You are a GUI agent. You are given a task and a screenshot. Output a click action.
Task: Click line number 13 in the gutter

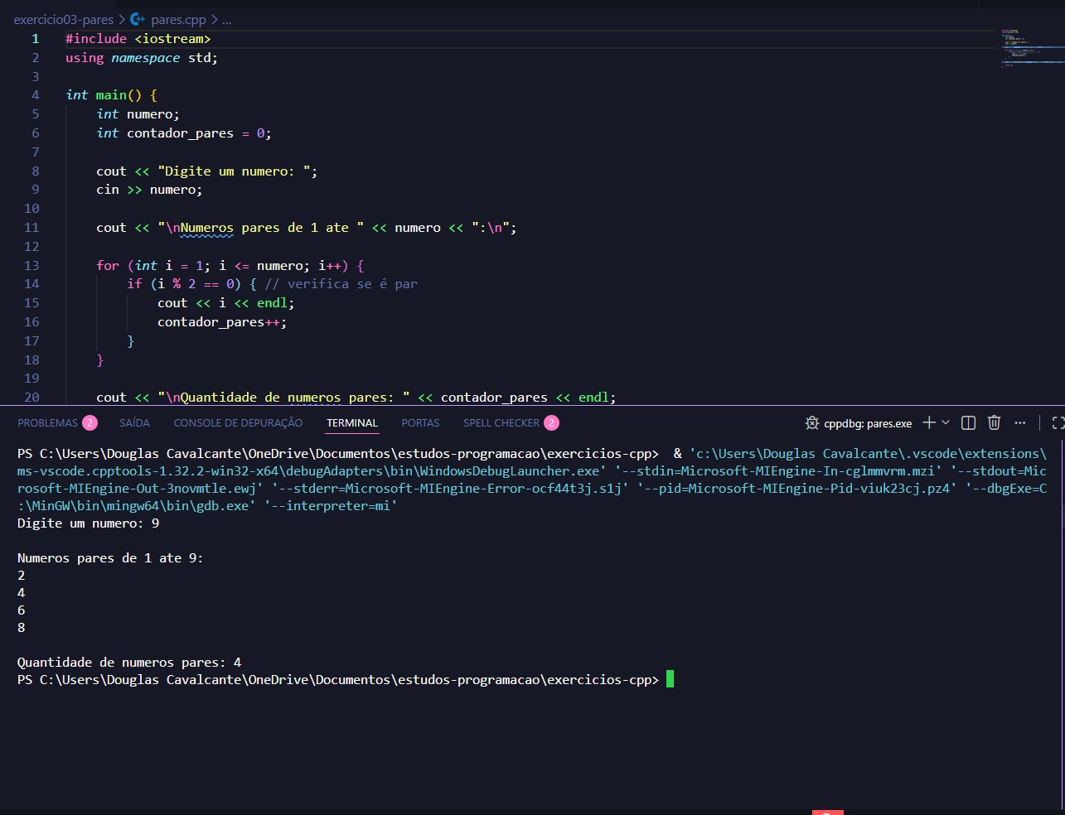pos(31,266)
